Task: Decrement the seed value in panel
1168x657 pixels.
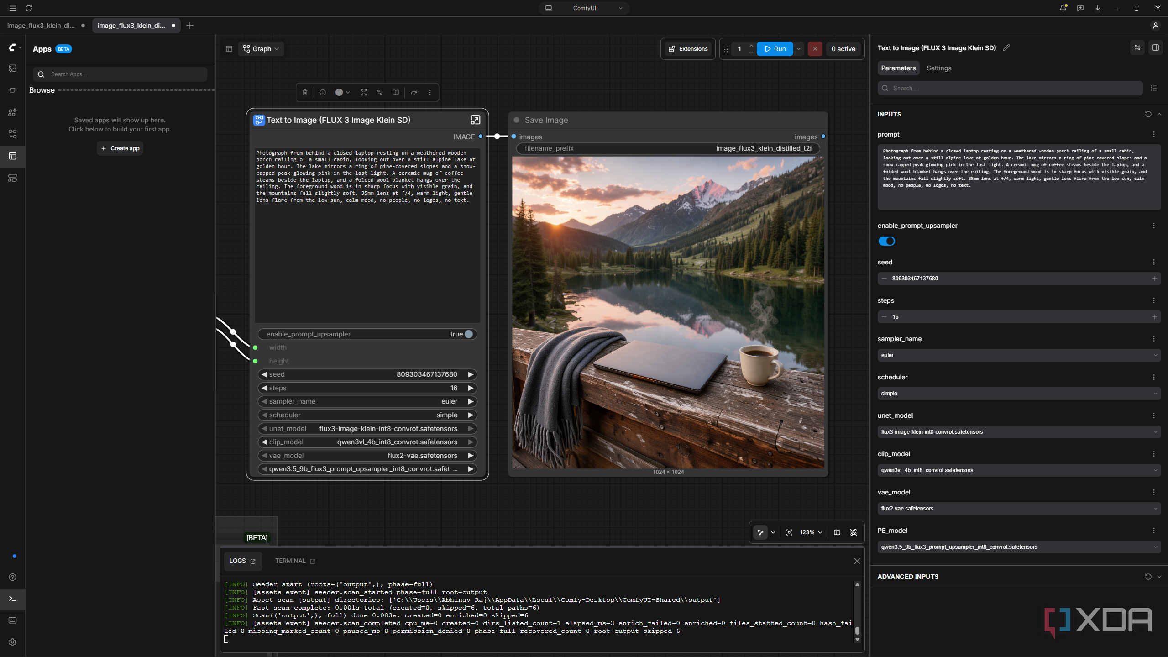Action: click(x=884, y=279)
